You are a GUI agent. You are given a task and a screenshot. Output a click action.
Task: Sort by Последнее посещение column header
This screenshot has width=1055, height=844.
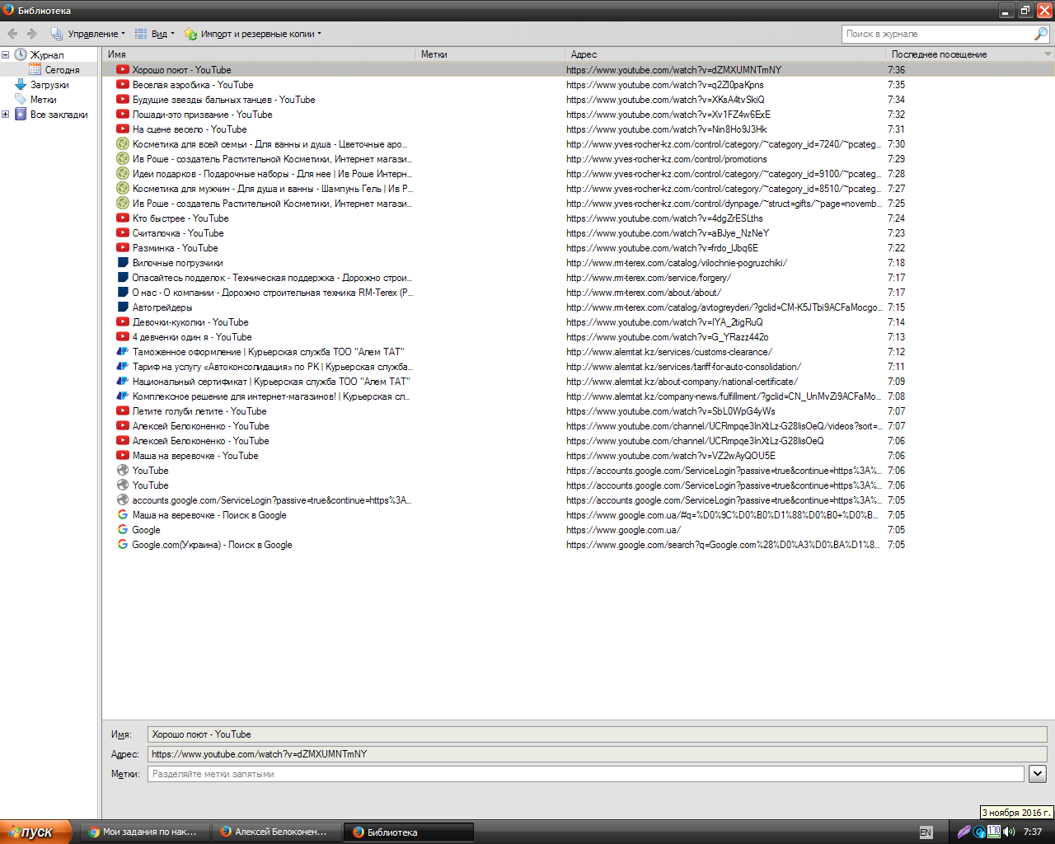click(964, 54)
